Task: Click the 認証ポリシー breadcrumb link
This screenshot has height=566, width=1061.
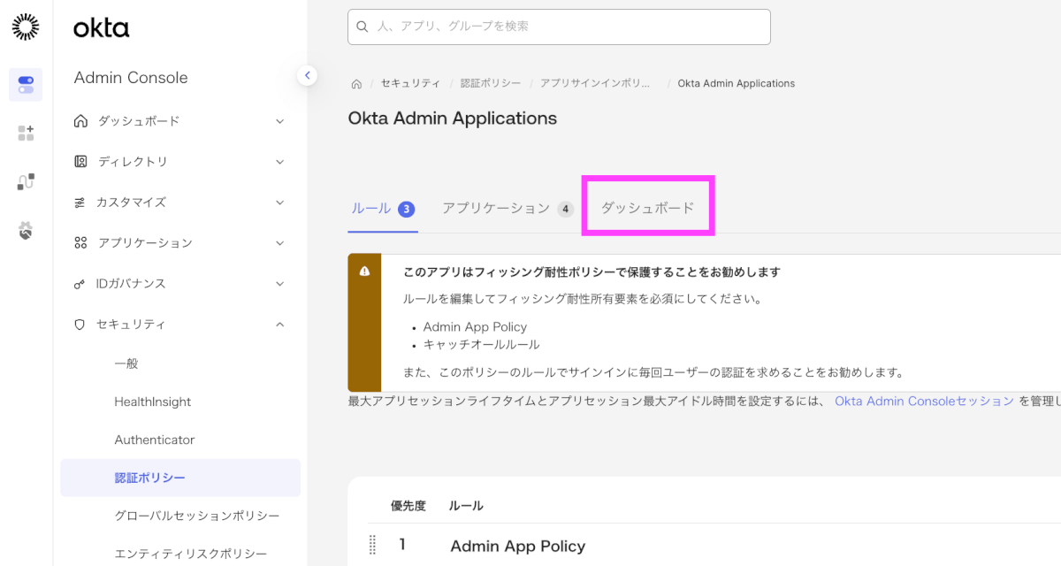Action: click(x=490, y=84)
